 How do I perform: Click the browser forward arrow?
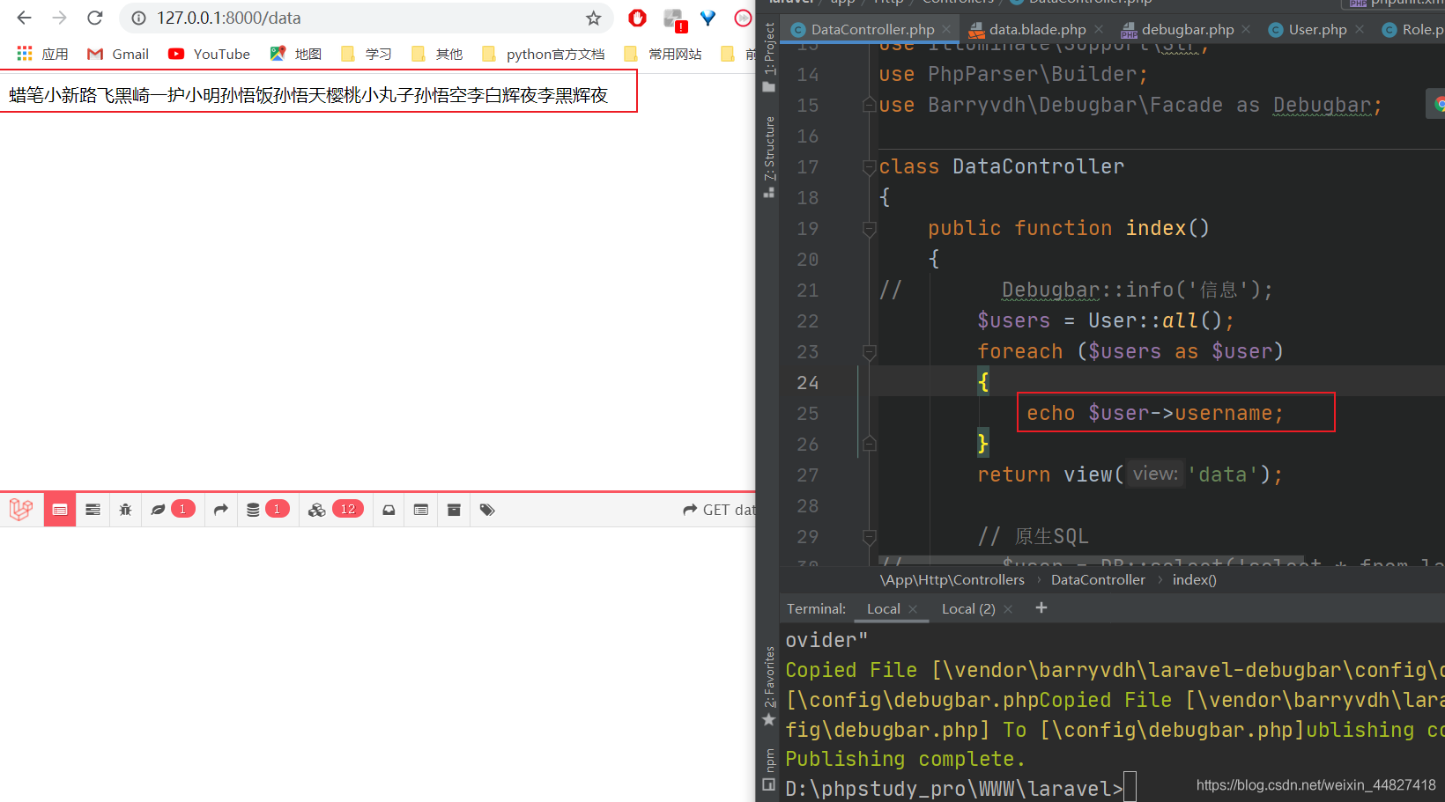coord(59,18)
